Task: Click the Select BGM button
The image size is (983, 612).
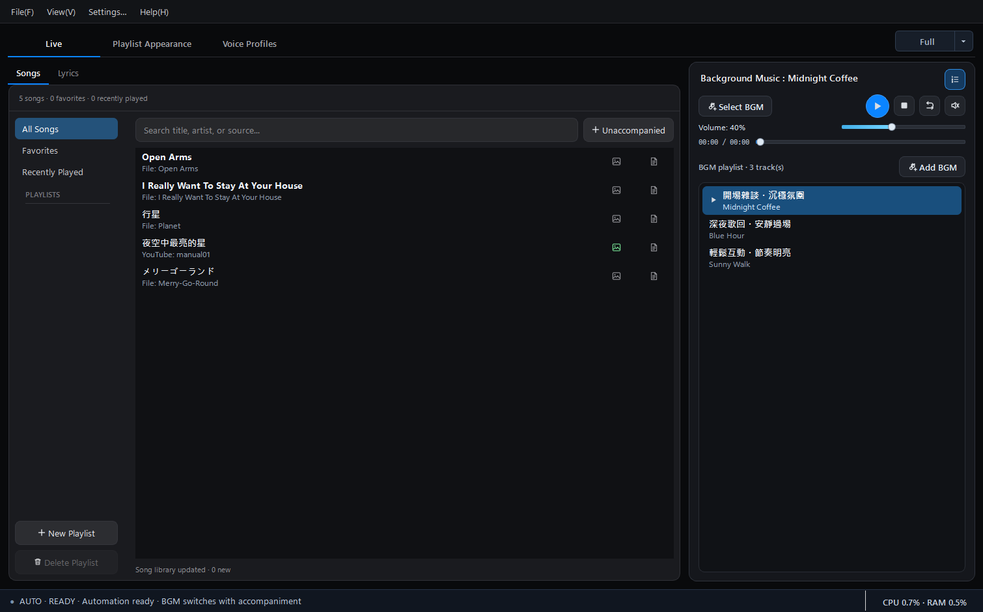Action: (x=735, y=106)
